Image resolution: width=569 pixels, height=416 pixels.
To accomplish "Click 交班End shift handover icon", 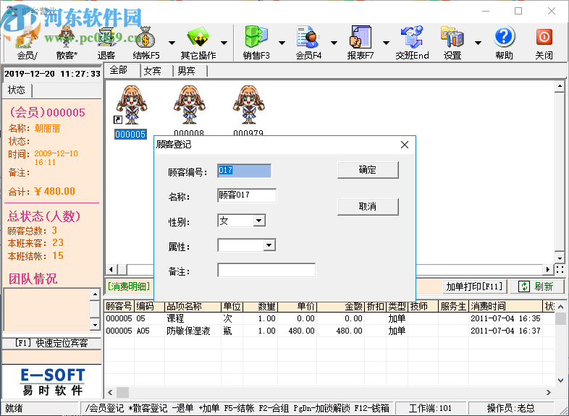I will tap(412, 43).
